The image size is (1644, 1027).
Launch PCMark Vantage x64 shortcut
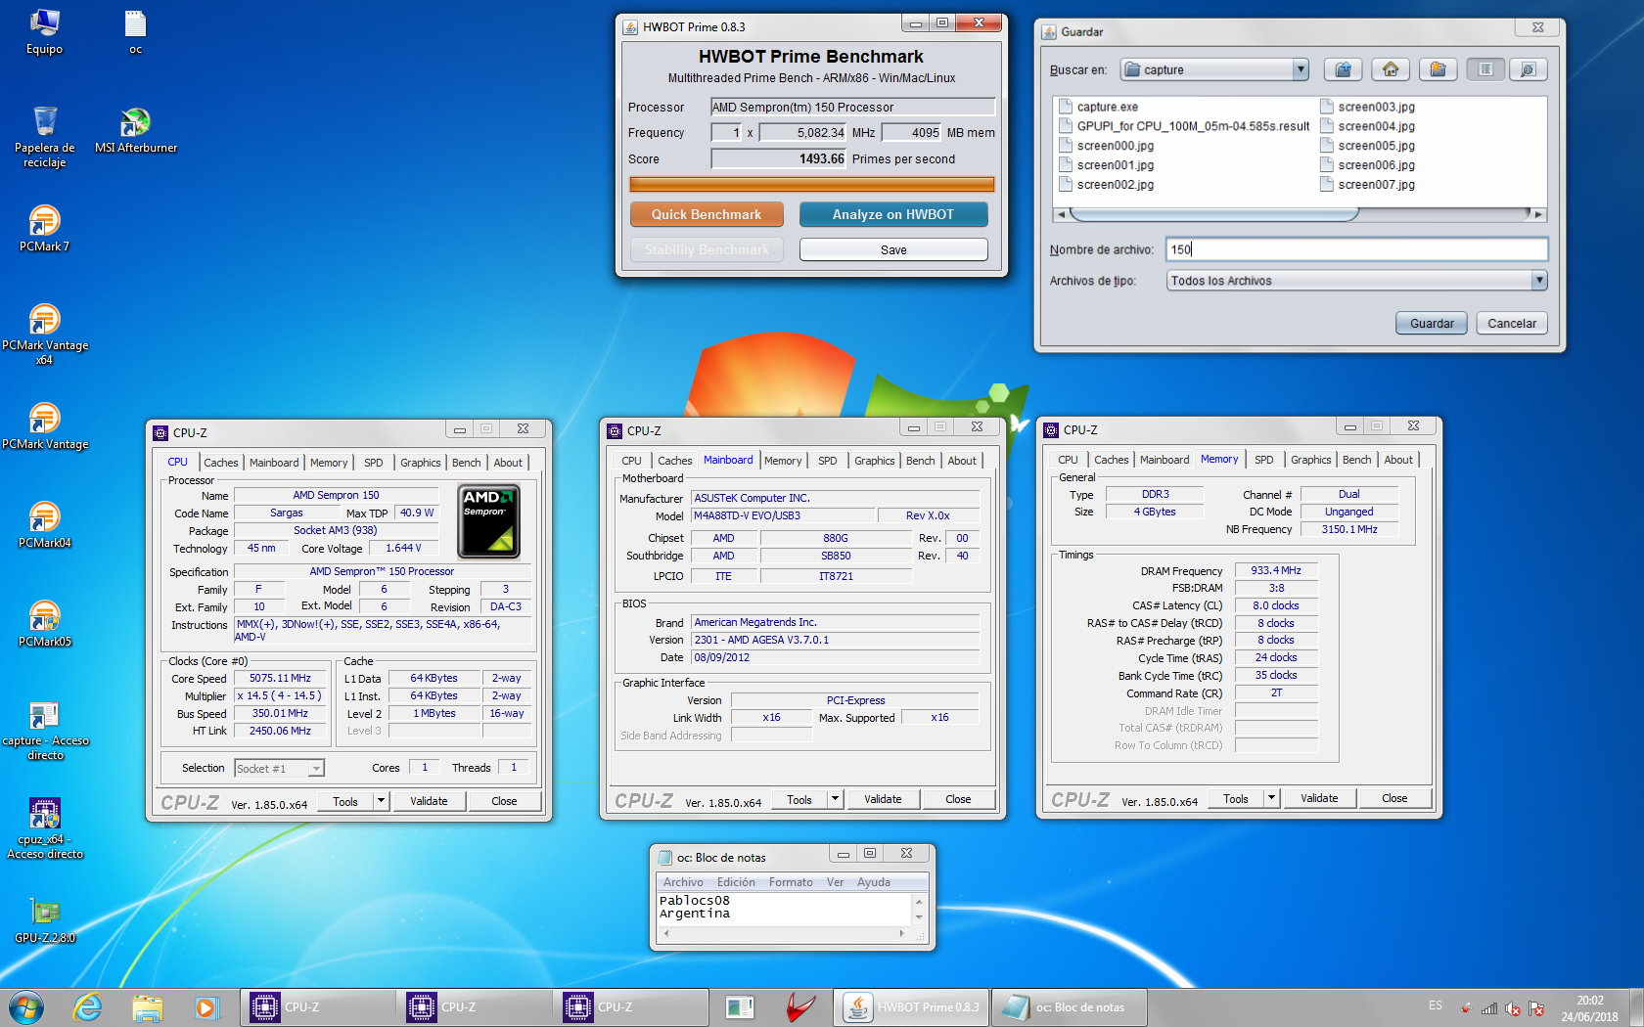(44, 335)
